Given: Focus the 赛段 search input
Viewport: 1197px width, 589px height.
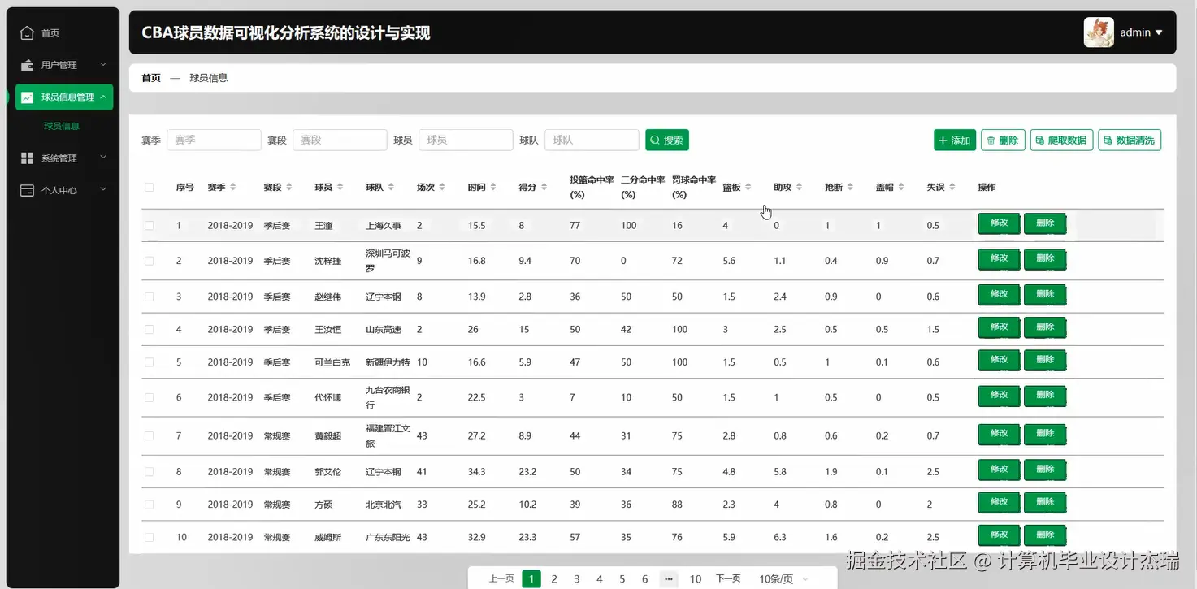Looking at the screenshot, I should 340,140.
